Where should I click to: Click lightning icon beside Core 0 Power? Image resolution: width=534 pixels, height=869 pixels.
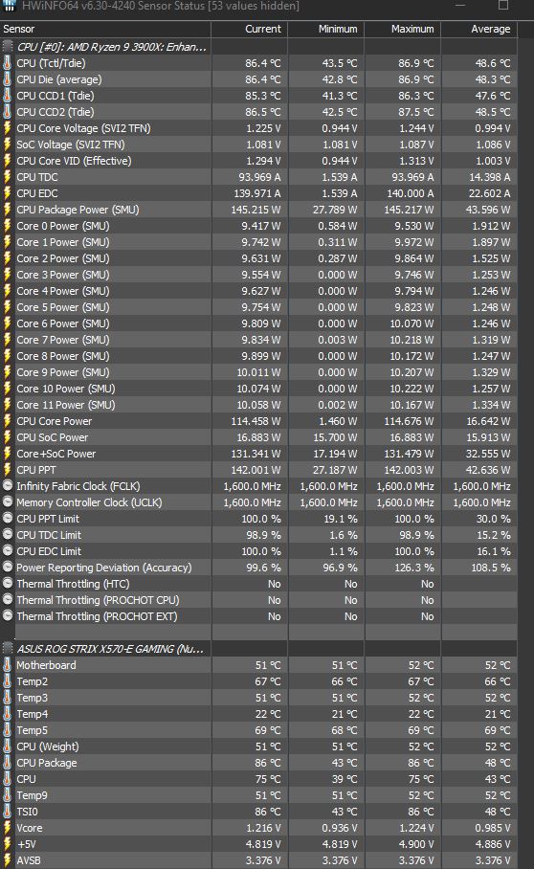8,226
